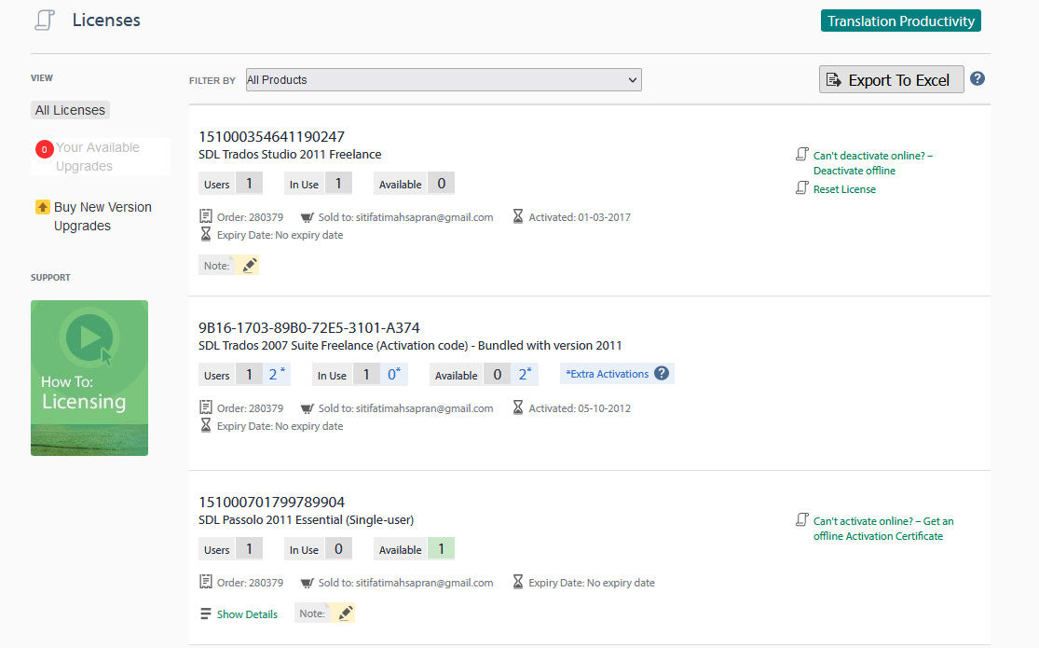The image size is (1039, 648).
Task: Click extra Available value 2* for Trados 2007
Action: pyautogui.click(x=525, y=374)
